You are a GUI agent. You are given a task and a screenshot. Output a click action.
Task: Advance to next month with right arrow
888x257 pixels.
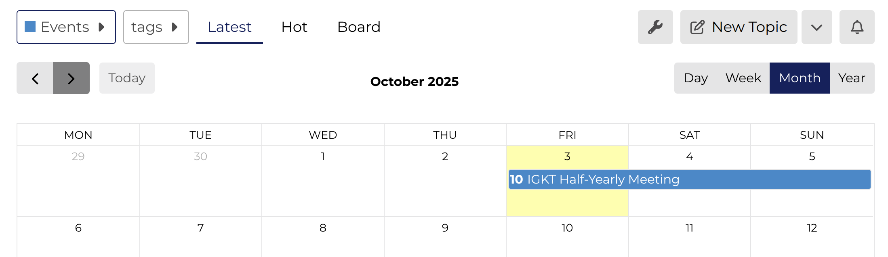point(71,78)
